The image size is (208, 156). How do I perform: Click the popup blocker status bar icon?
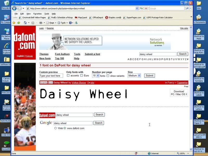pyautogui.click(x=136, y=153)
